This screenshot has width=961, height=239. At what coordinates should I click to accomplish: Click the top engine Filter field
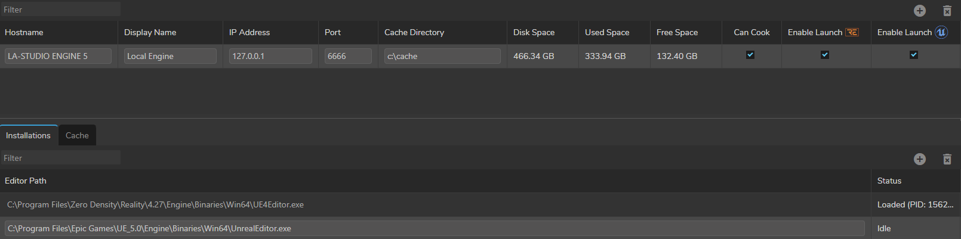point(60,10)
